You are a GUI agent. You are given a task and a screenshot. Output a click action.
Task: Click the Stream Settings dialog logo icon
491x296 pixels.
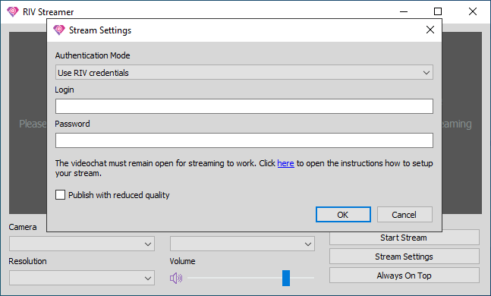click(59, 30)
